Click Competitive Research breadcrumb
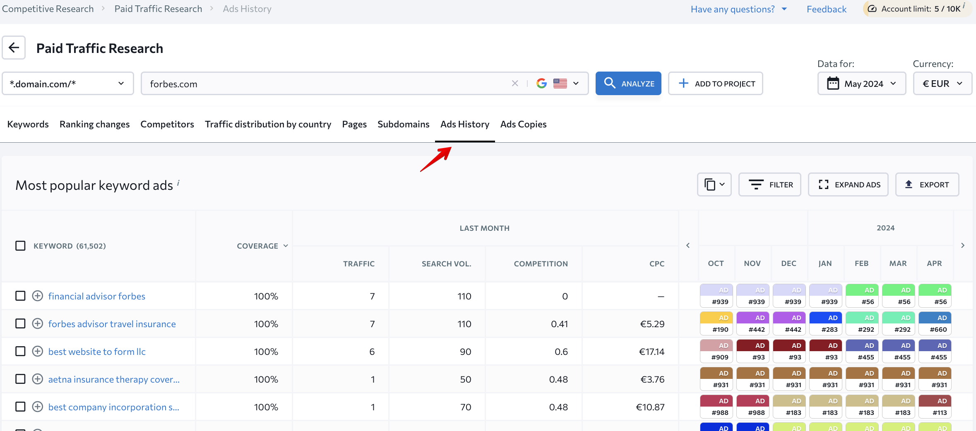976x431 pixels. pyautogui.click(x=48, y=9)
